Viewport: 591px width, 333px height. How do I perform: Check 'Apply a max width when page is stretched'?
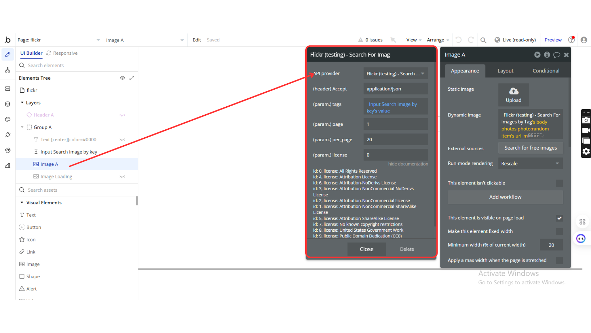click(x=559, y=260)
